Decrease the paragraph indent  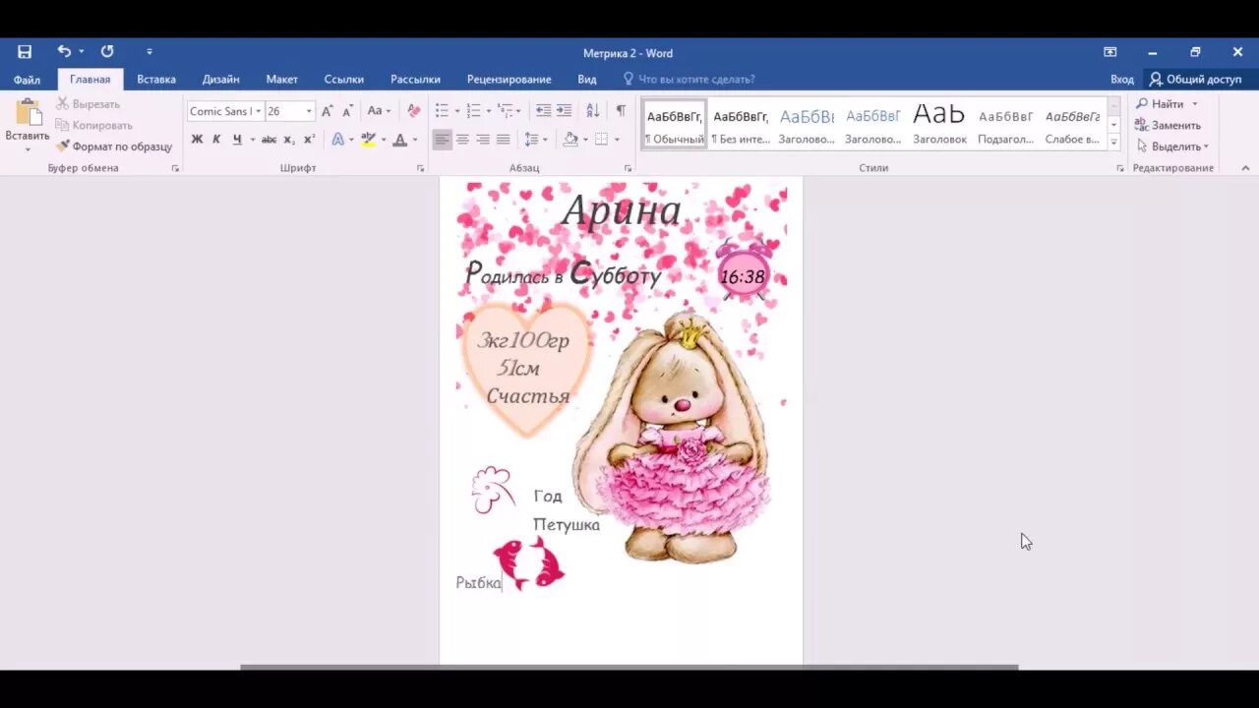point(543,111)
